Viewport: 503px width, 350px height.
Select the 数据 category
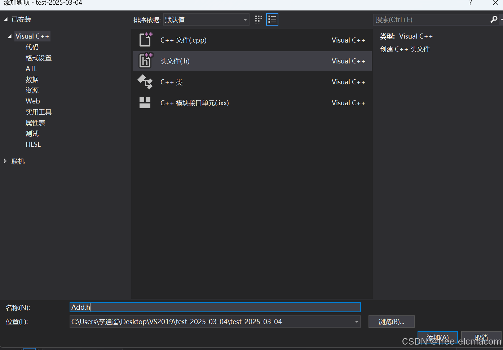pyautogui.click(x=32, y=79)
